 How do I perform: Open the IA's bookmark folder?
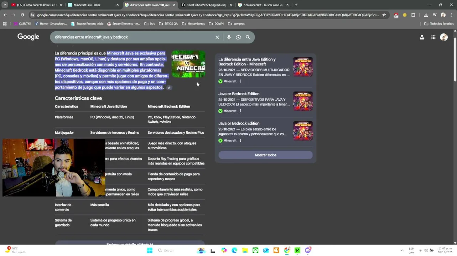pos(150,24)
